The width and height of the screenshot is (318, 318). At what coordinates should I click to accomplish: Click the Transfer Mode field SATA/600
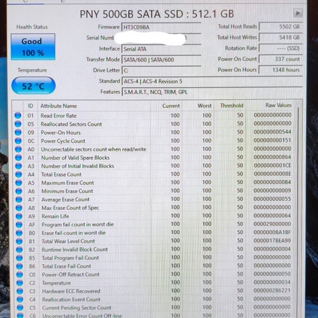click(161, 60)
